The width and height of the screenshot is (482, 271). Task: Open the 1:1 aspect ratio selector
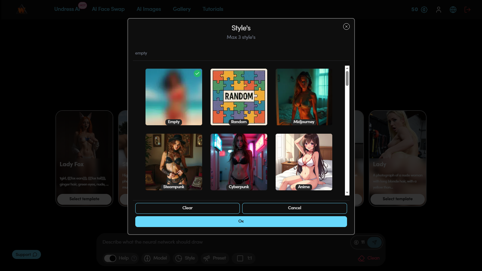point(244,258)
